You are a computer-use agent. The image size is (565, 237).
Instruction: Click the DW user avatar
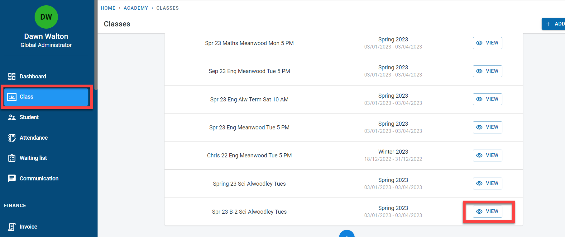(x=46, y=17)
